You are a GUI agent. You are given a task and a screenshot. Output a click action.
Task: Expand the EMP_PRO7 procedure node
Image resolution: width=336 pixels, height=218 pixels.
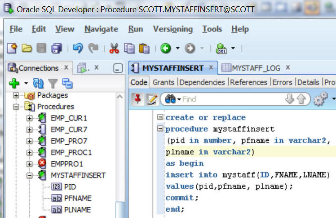30,141
